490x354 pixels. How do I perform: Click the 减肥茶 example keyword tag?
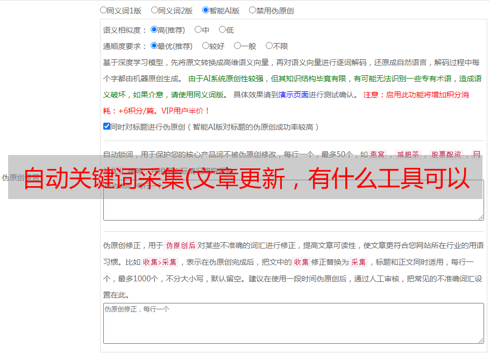408,154
